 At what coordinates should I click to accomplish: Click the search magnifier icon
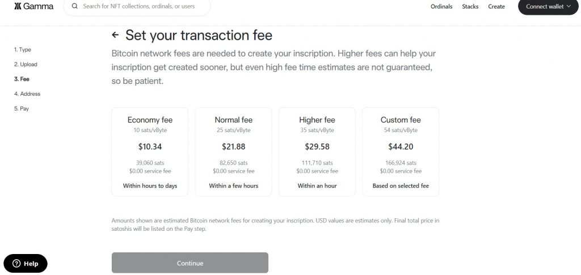[74, 7]
